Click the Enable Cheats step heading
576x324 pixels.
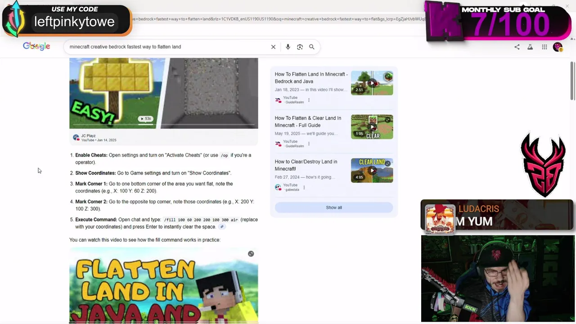click(91, 155)
